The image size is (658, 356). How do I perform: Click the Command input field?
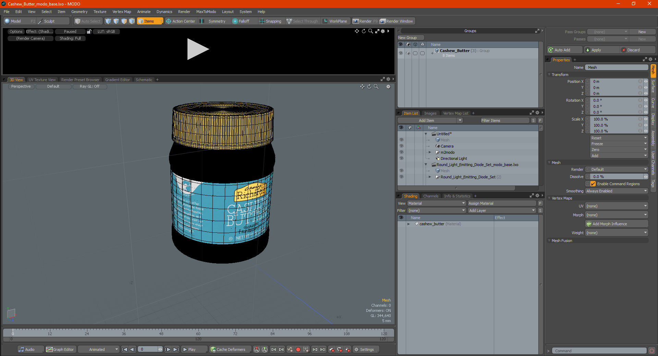click(599, 351)
